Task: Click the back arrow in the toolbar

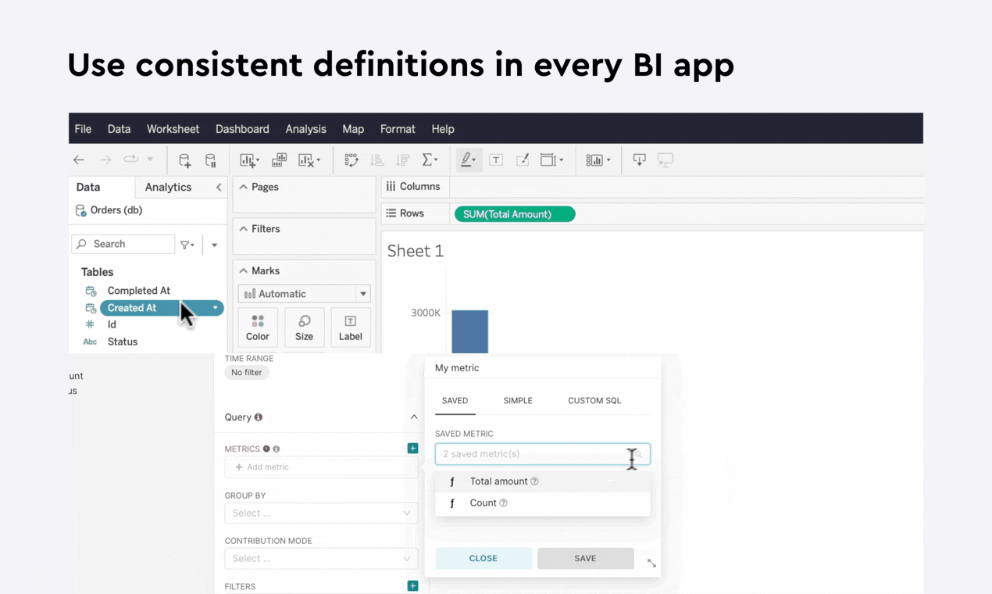Action: tap(79, 160)
